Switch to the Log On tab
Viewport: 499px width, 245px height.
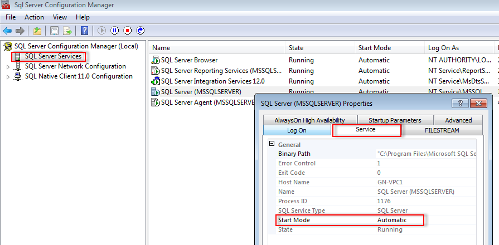[297, 130]
